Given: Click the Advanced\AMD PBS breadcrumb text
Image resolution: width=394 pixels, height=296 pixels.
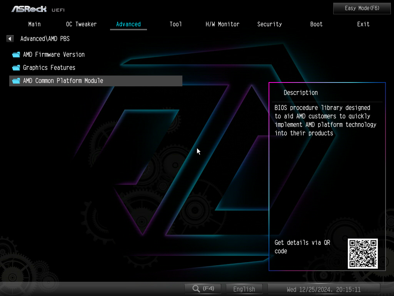Looking at the screenshot, I should coord(45,39).
